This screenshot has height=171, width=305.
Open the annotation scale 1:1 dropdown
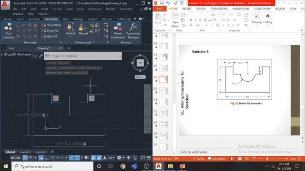pyautogui.click(x=112, y=158)
